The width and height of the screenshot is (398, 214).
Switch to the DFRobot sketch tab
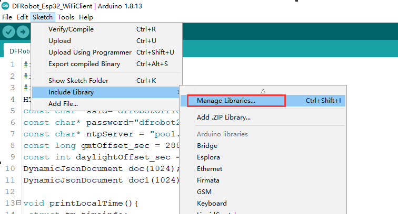click(x=17, y=51)
